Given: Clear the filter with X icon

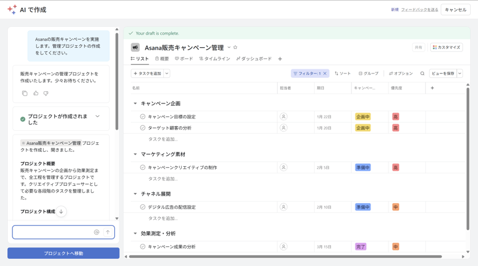Looking at the screenshot, I should [325, 74].
